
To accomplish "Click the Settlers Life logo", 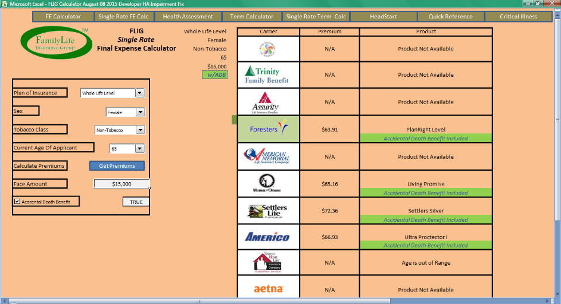I will point(269,211).
